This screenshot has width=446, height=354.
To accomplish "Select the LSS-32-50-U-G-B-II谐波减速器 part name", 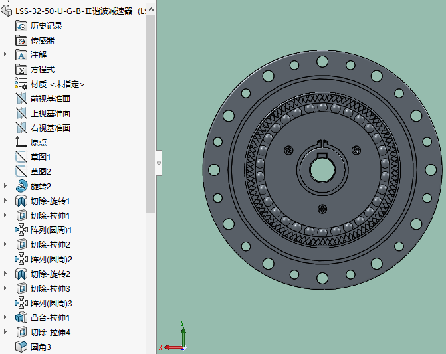I will [x=74, y=11].
